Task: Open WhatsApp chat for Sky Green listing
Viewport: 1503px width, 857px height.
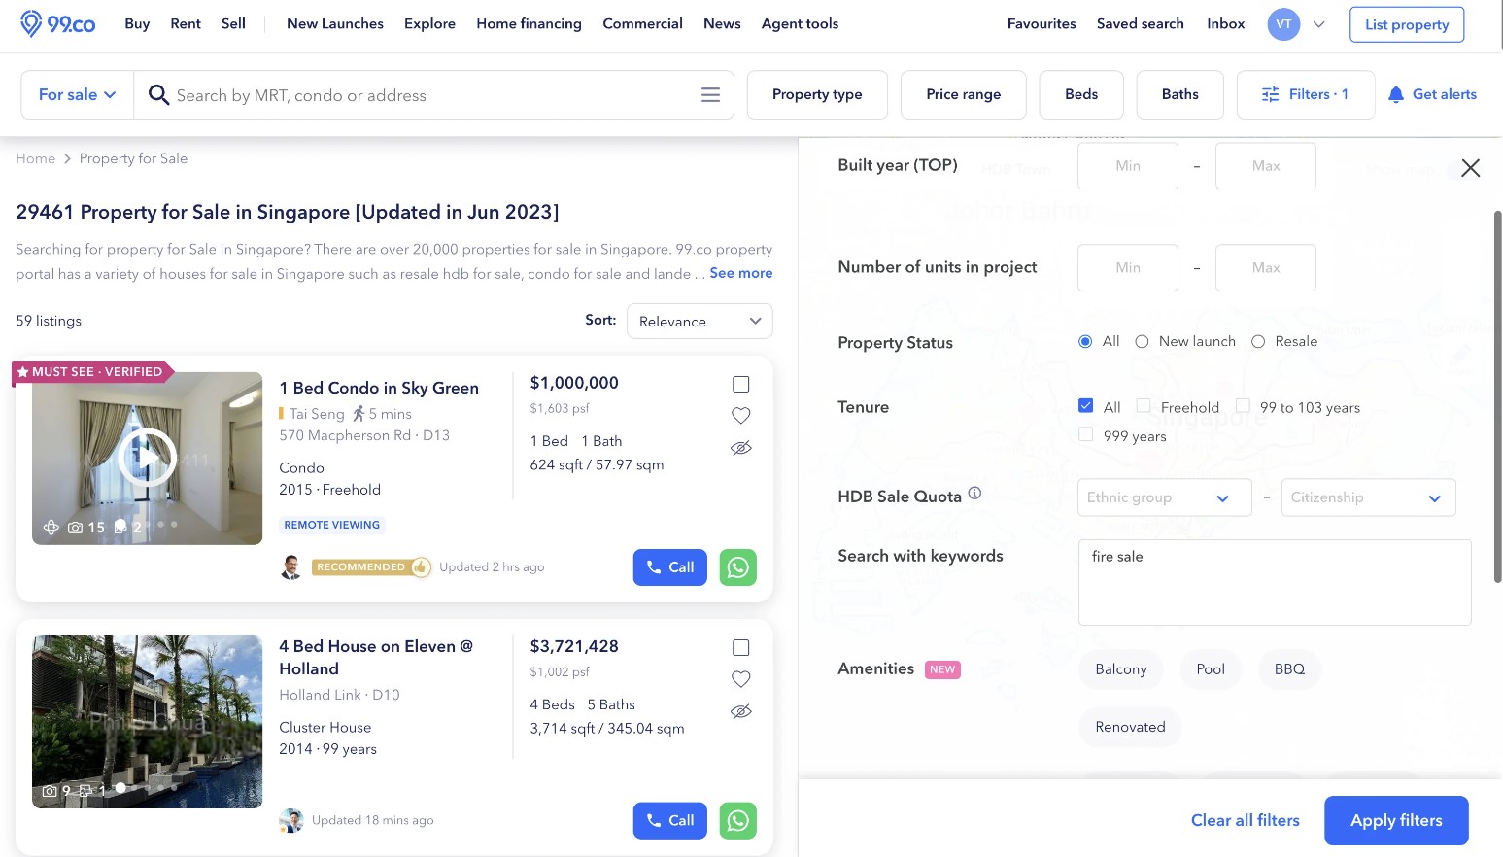Action: 737,567
